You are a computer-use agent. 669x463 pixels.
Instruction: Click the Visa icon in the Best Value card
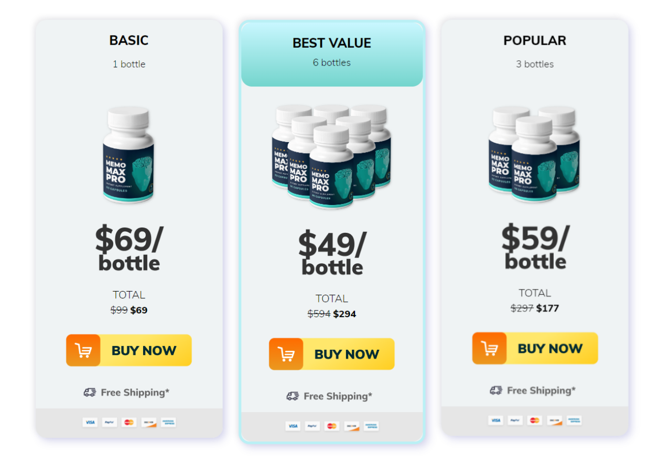[x=293, y=426]
